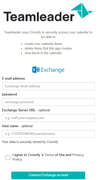Focus the User name input field

[48, 134]
